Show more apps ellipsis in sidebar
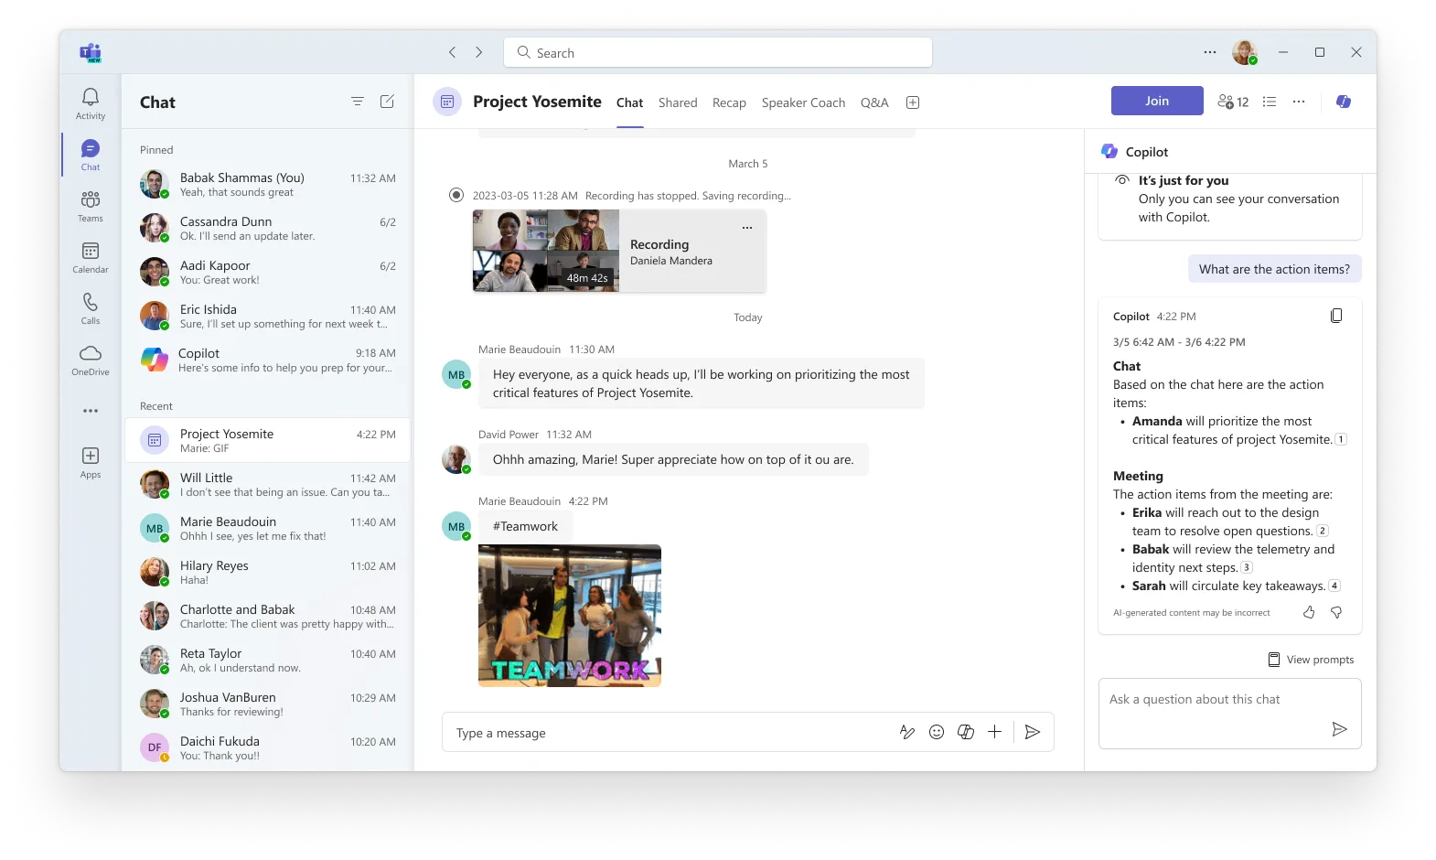 pyautogui.click(x=90, y=411)
